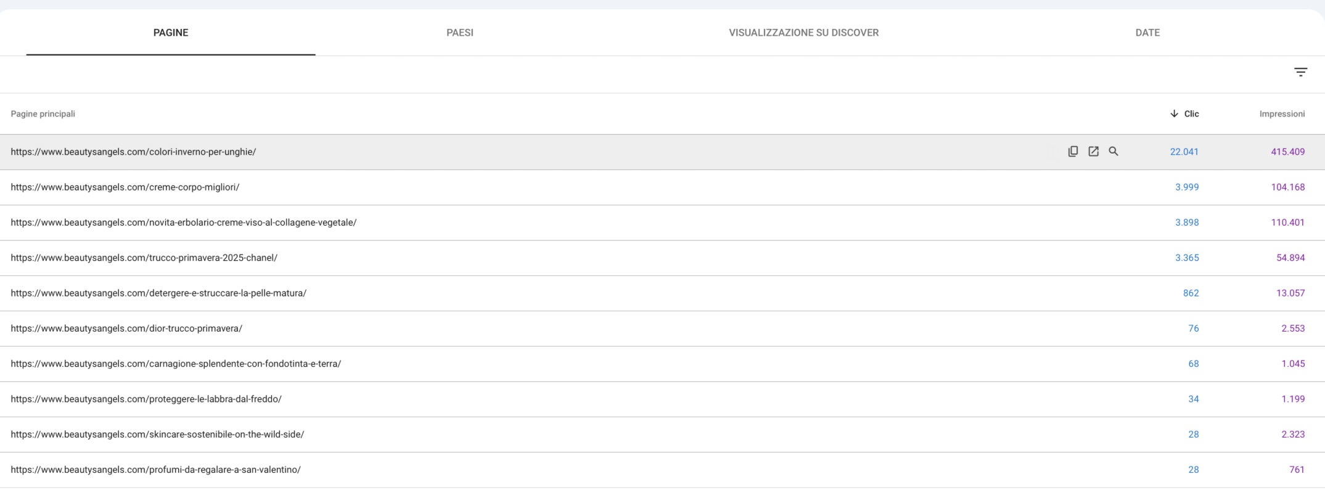Select the DATE tab

[1147, 33]
